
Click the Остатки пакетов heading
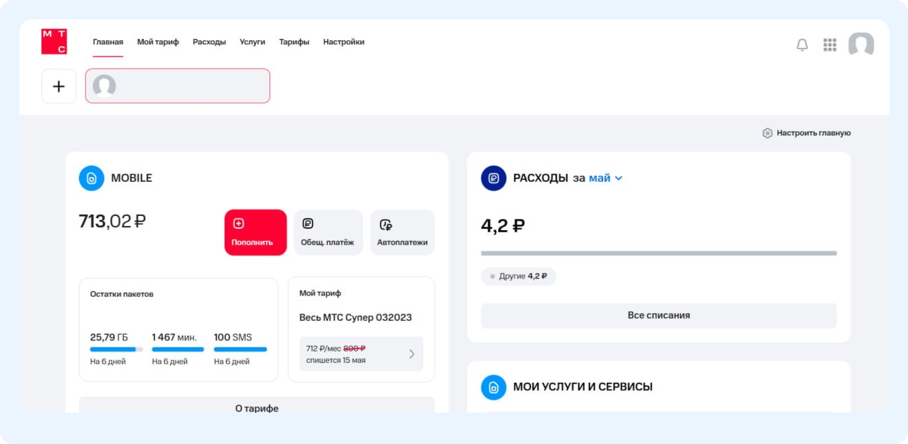122,294
